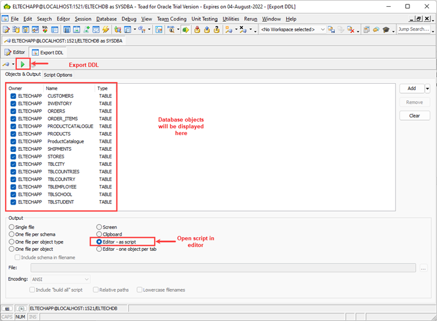This screenshot has height=321, width=437.
Task: Click the small status bar icon at bottom left
Action: tap(8, 308)
